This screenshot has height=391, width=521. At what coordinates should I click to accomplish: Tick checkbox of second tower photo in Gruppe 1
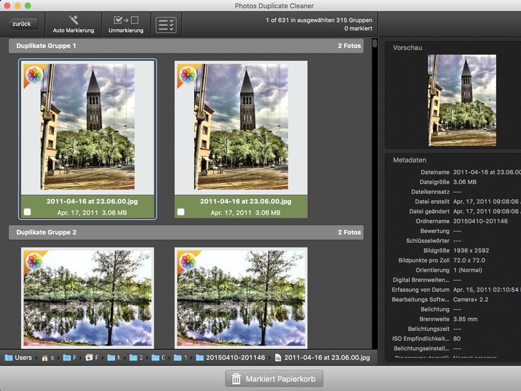coord(181,212)
